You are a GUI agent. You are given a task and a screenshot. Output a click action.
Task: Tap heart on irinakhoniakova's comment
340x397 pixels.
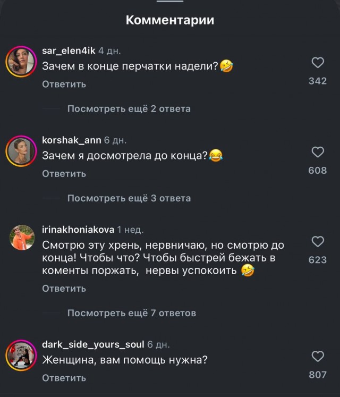click(318, 242)
